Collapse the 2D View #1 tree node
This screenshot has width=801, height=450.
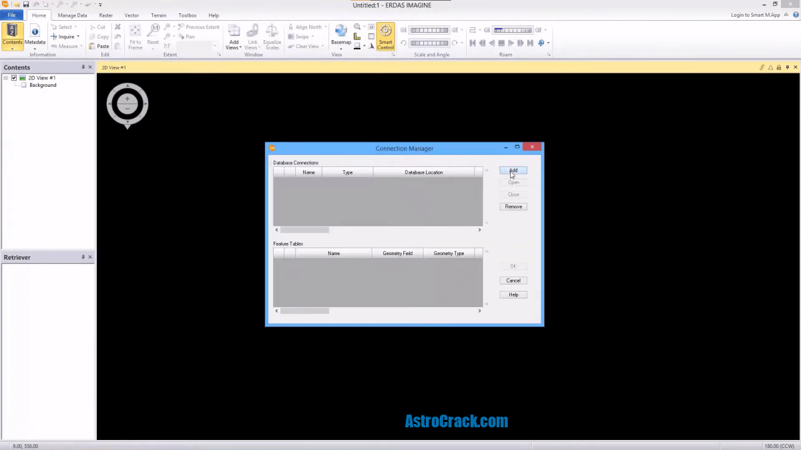tap(5, 77)
